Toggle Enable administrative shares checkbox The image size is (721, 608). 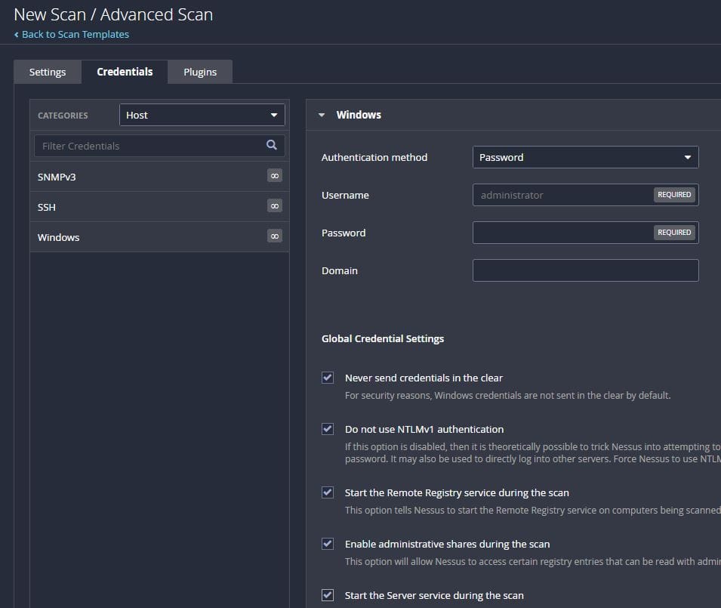pyautogui.click(x=328, y=544)
